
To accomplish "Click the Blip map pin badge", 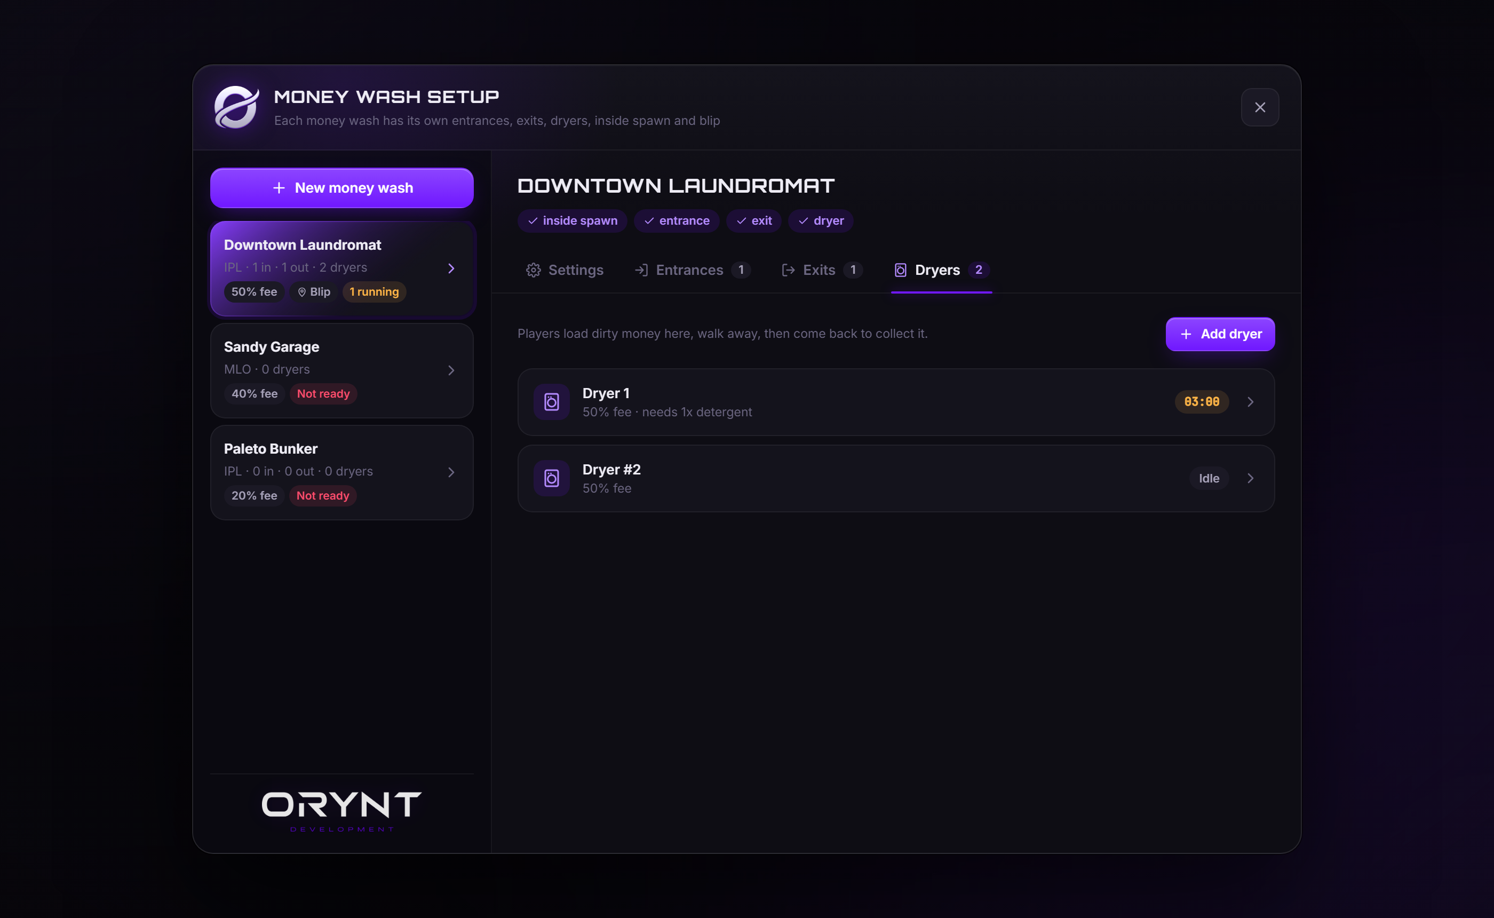I will (x=314, y=292).
